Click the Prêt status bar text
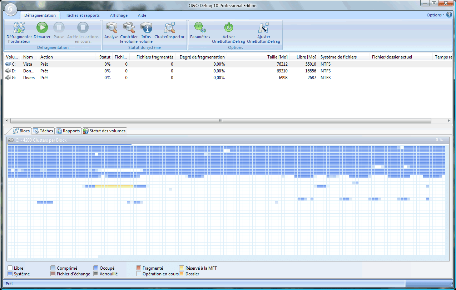 [x=9, y=284]
